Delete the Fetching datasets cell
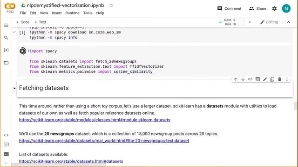 tap(279, 79)
